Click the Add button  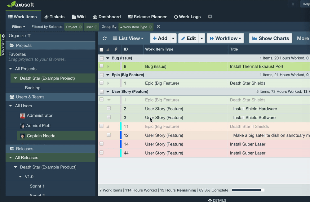pyautogui.click(x=160, y=38)
